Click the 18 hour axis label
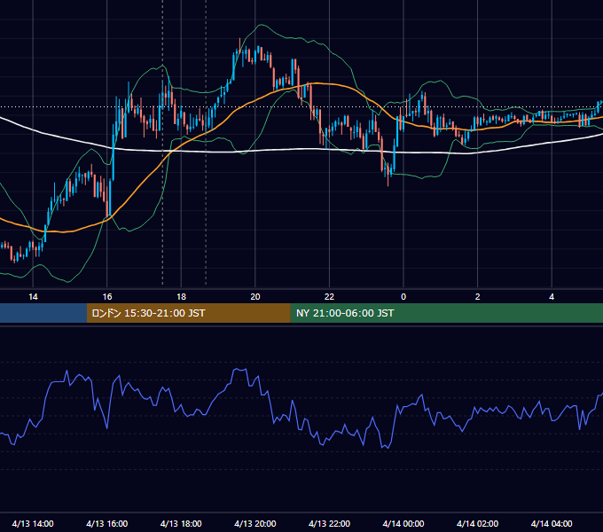The image size is (603, 532). point(181,297)
